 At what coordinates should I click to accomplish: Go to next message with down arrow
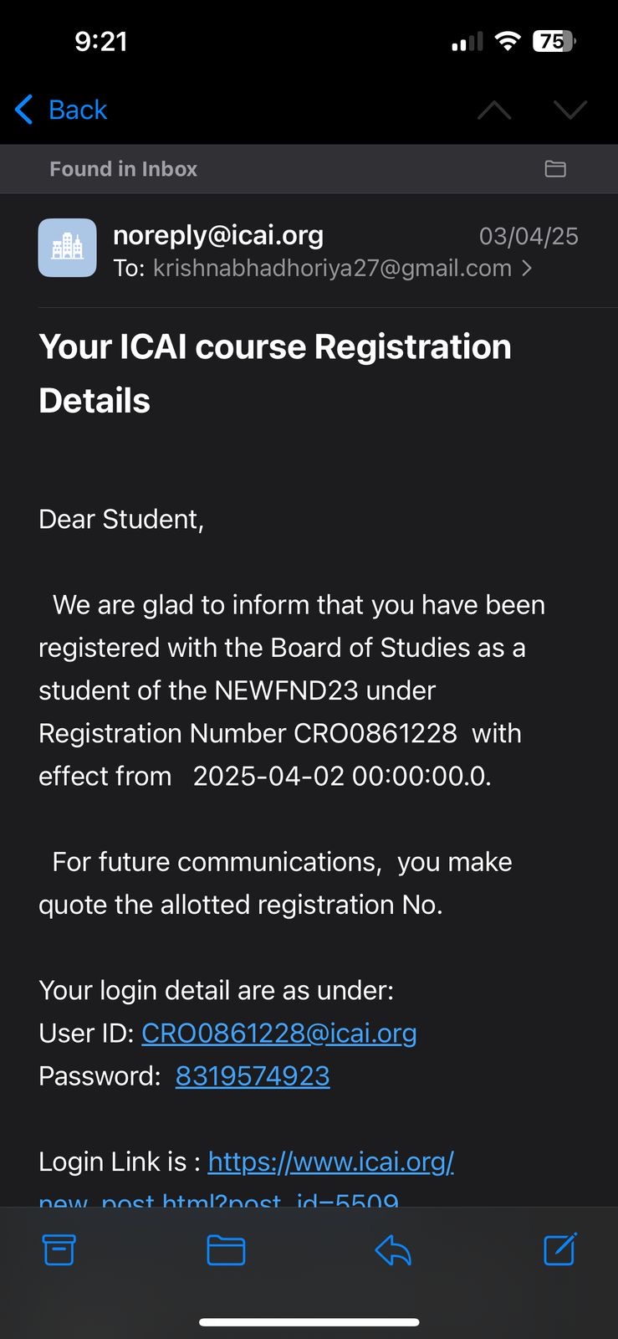click(570, 110)
